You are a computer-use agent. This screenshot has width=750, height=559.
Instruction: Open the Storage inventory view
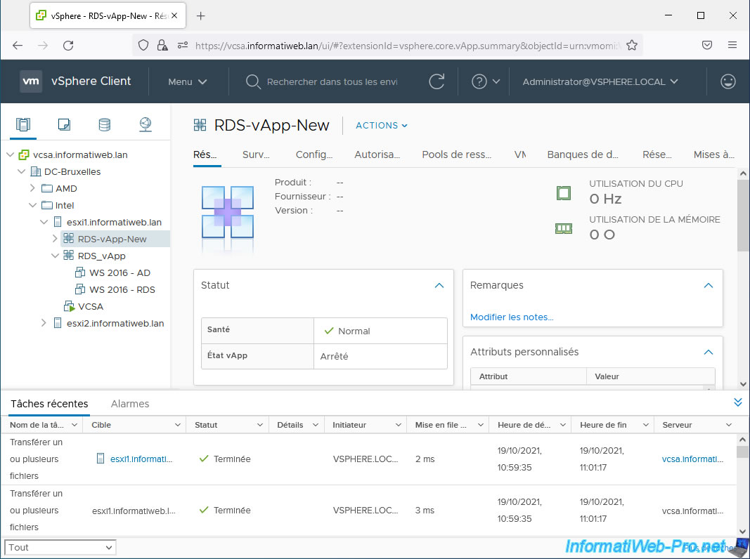tap(104, 125)
